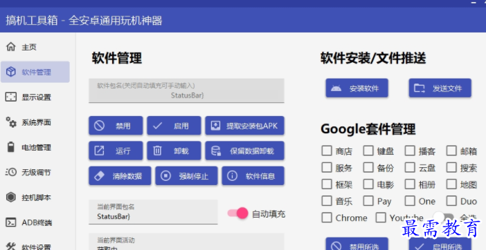Click the clock icon beside 无极调节

point(11,172)
